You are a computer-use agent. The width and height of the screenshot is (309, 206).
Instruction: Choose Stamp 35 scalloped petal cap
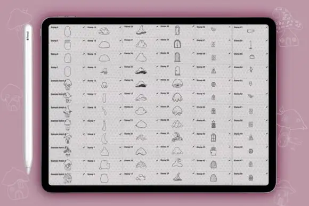click(x=177, y=97)
